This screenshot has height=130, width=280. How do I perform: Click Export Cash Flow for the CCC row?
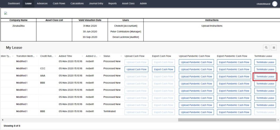[x=164, y=69]
